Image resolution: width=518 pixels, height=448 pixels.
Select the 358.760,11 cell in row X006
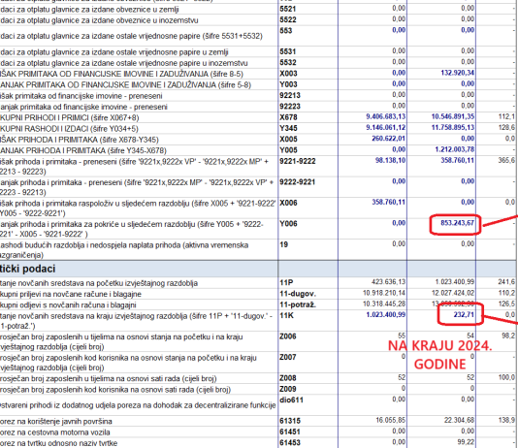(x=388, y=202)
